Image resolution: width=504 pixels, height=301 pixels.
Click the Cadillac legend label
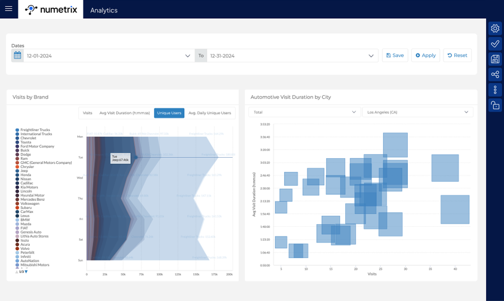pos(26,183)
